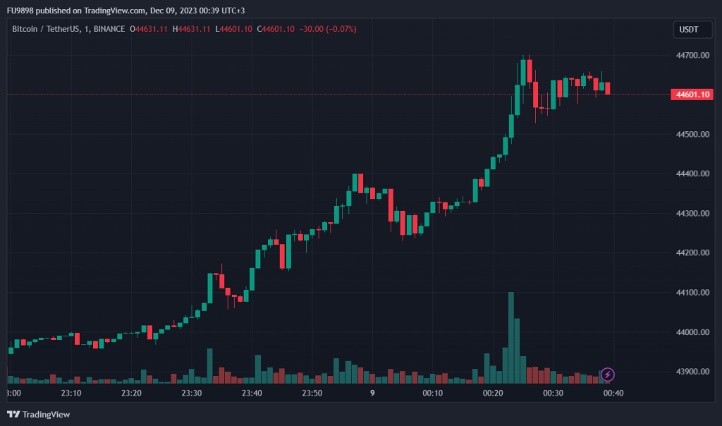Screen dimensions: 722x426
Task: Click the tallest green volume bar
Action: click(x=511, y=337)
